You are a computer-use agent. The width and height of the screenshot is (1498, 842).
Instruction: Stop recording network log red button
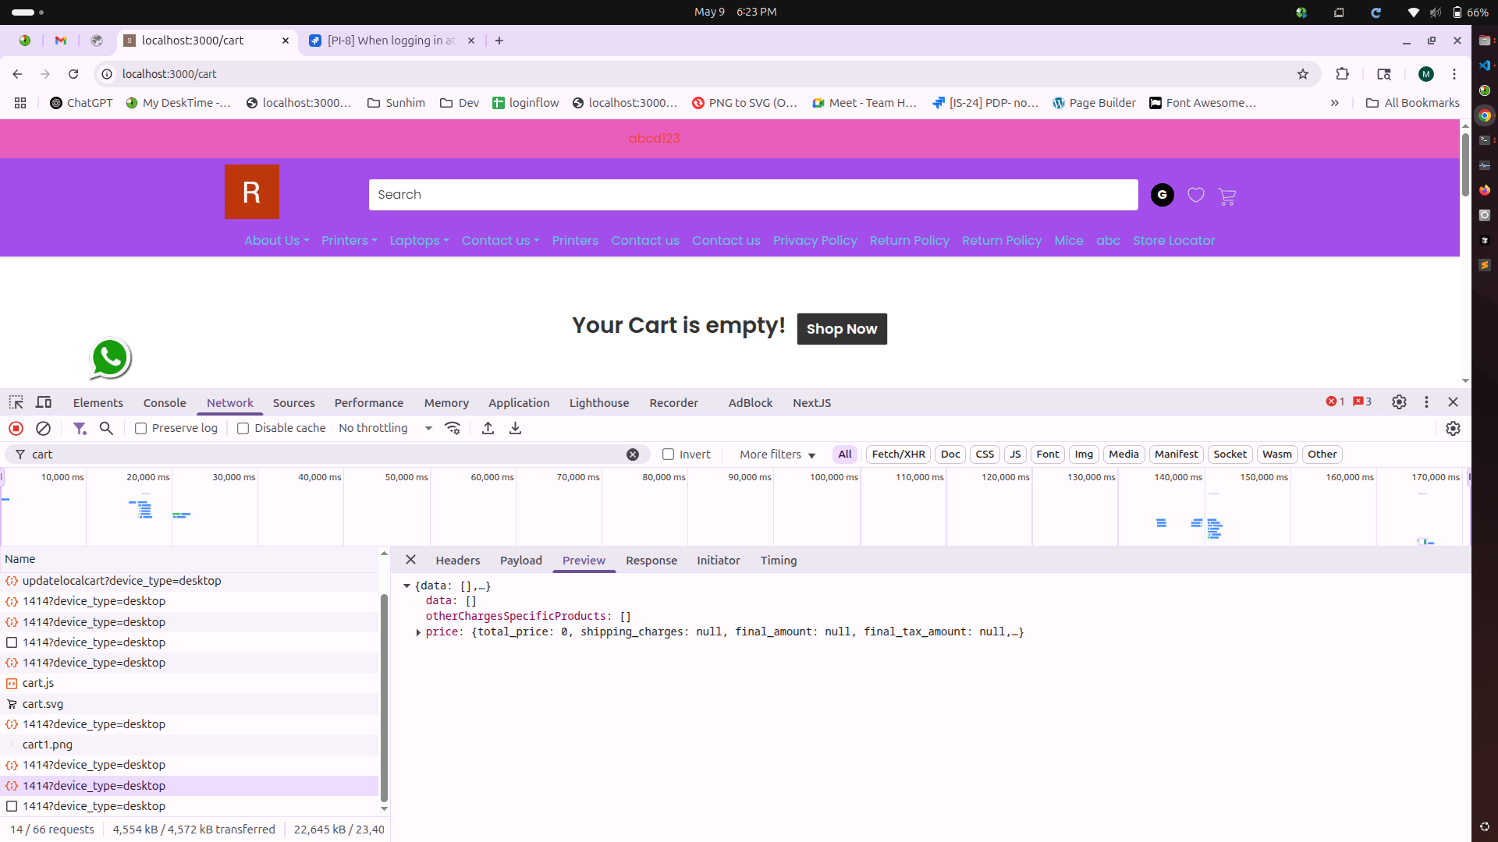click(x=16, y=428)
